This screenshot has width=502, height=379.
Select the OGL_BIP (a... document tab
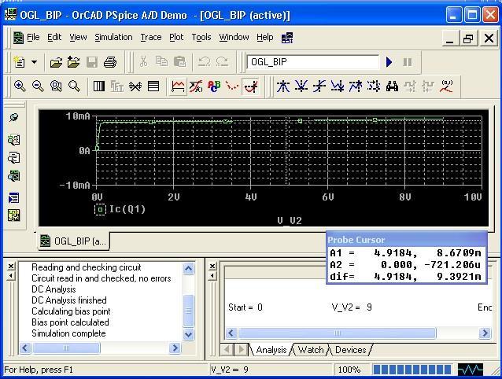(x=73, y=241)
